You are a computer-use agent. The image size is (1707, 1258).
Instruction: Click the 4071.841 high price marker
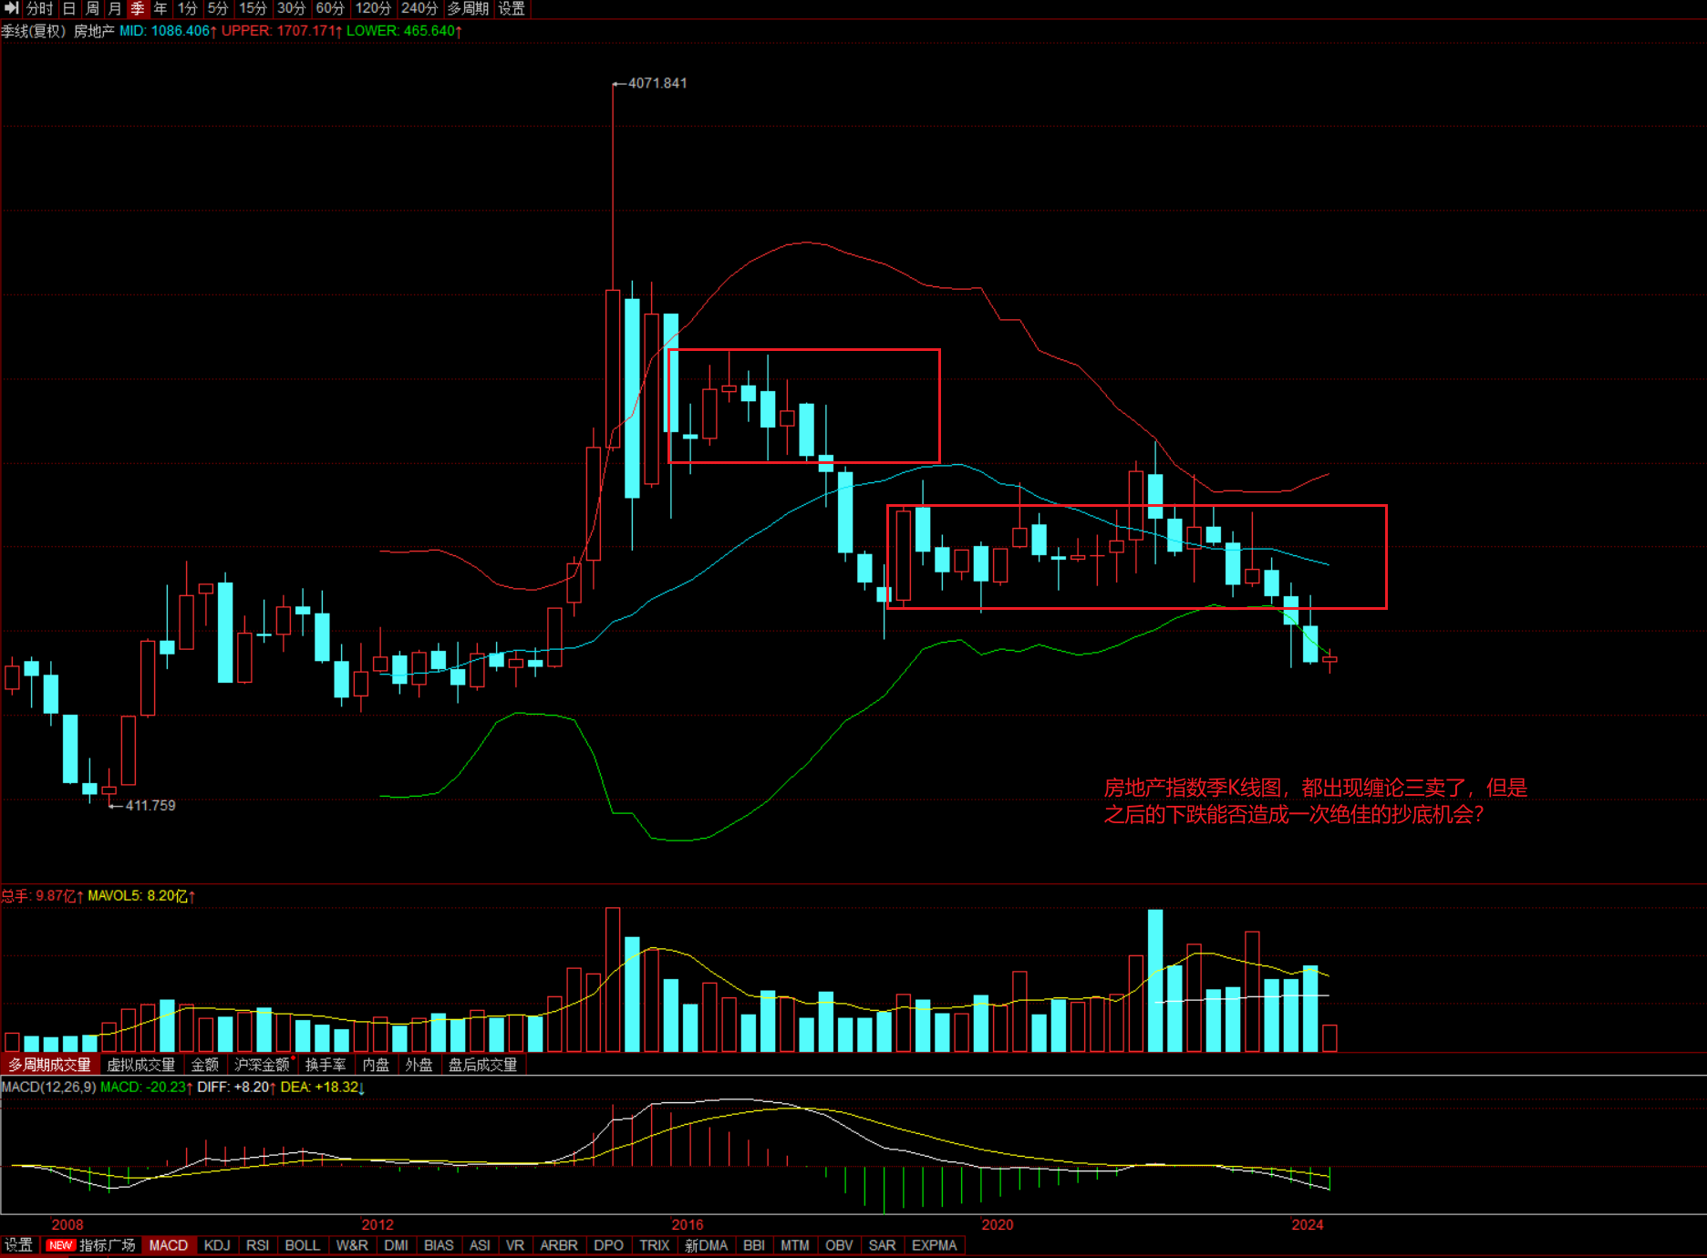pyautogui.click(x=657, y=83)
